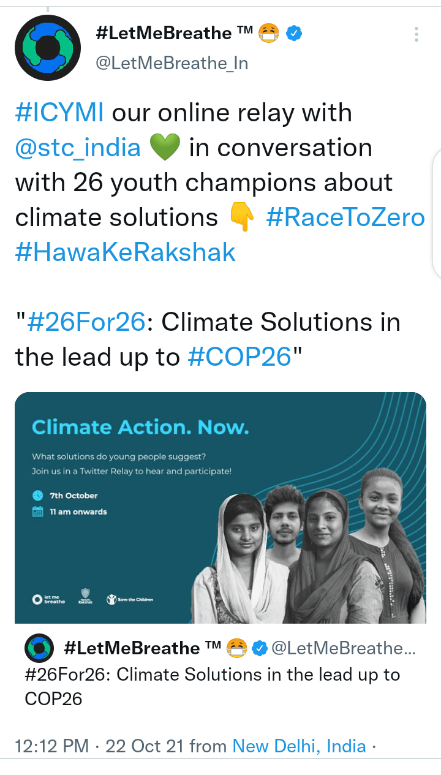Open the #COP26 hashtag
This screenshot has width=441, height=775.
click(239, 357)
